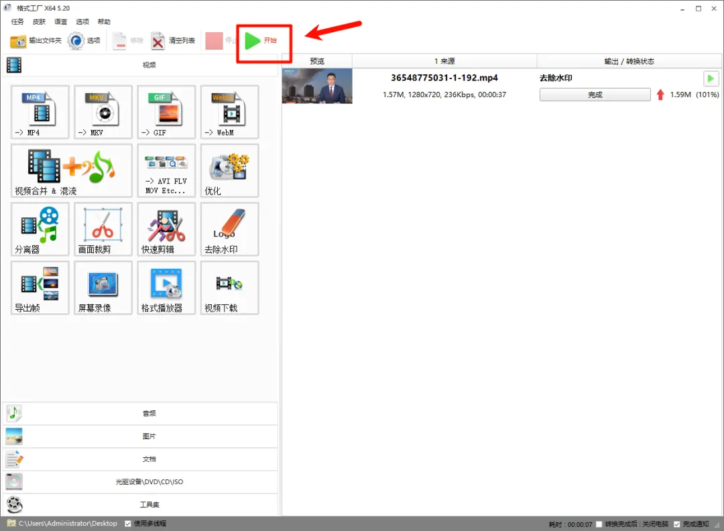Open the -> MKV conversion tool
724x531 pixels.
103,112
